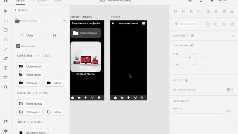Click profile icon in Account artboard nav bar
The height and width of the screenshot is (134, 238).
pos(142,98)
